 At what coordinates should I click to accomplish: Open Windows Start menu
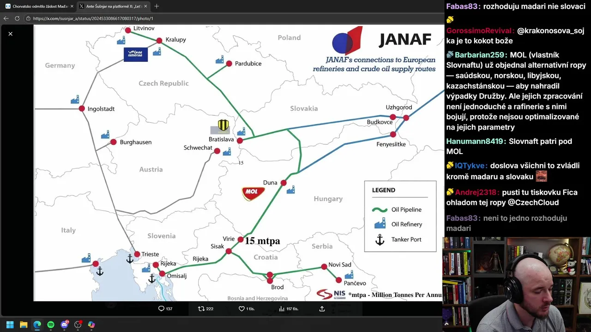(10, 325)
